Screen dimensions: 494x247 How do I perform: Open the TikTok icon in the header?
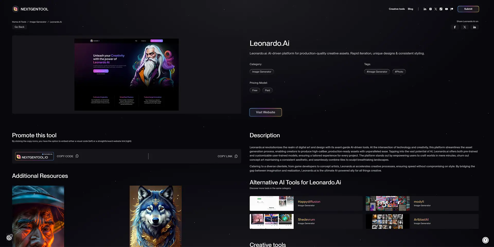[x=441, y=9]
